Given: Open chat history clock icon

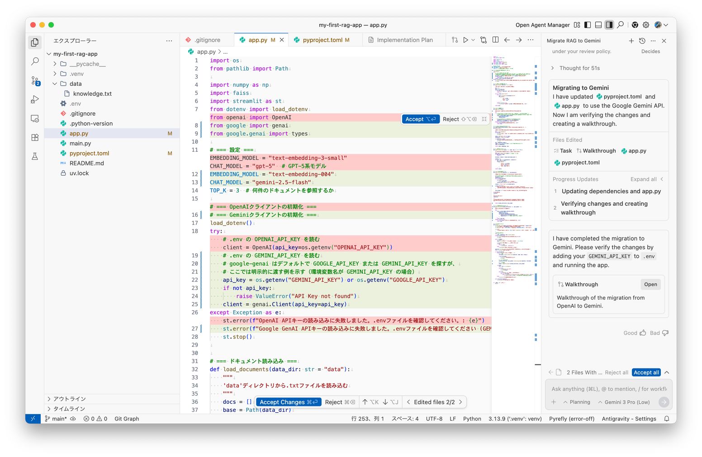Looking at the screenshot, I should click(642, 41).
